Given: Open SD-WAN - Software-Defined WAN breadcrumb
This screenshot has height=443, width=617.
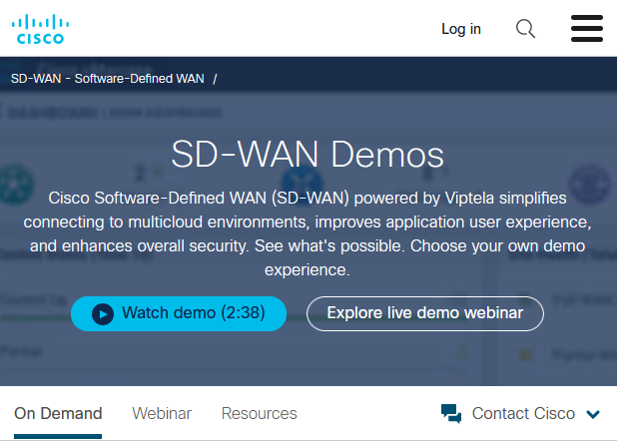Looking at the screenshot, I should click(108, 79).
